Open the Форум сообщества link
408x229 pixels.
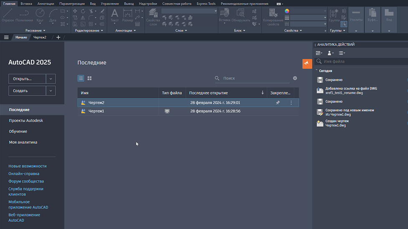[x=26, y=181]
